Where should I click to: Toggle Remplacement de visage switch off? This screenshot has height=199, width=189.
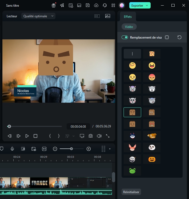pyautogui.click(x=125, y=37)
